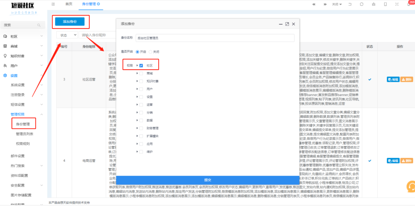The image size is (415, 206).
Task: Open 管理员列表 in the sidebar
Action: tap(25, 134)
